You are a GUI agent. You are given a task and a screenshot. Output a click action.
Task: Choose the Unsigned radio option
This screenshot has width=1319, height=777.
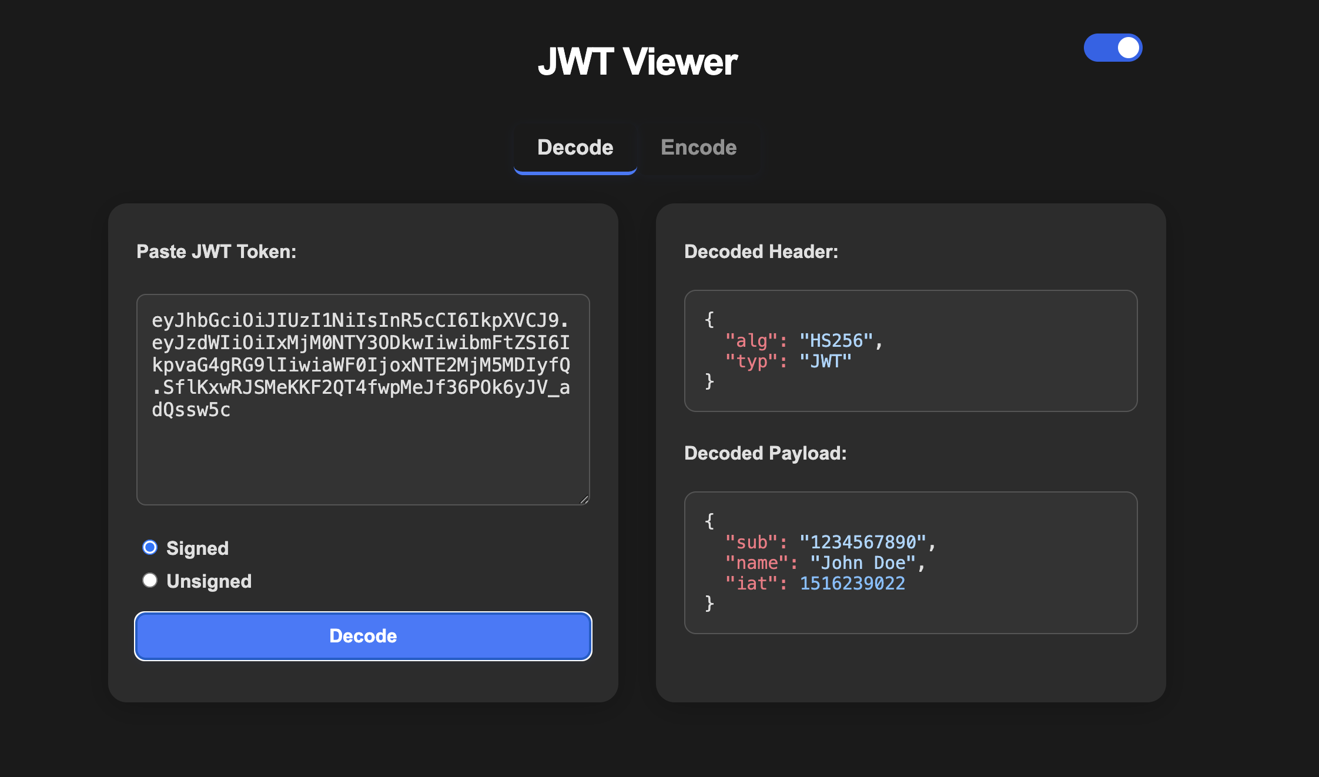pos(150,581)
